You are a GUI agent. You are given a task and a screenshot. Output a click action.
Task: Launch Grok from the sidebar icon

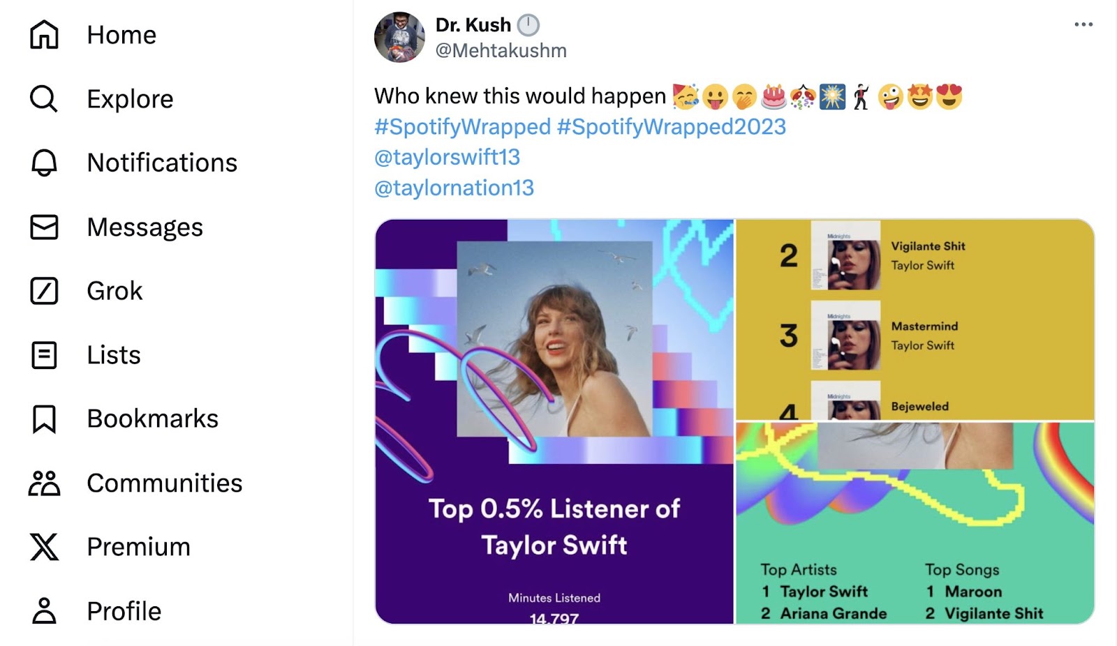(x=43, y=291)
